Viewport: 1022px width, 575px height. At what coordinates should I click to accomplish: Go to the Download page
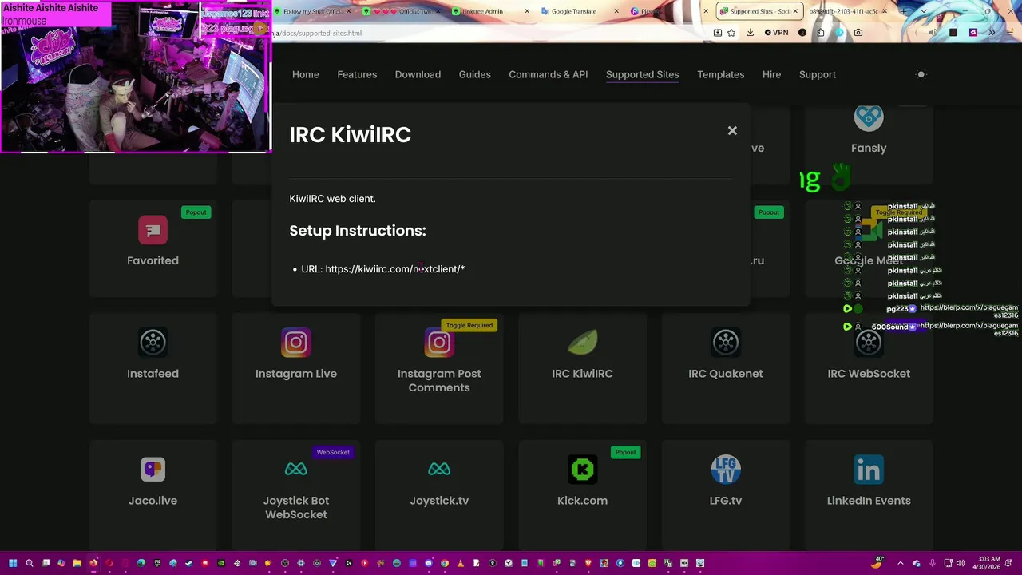(x=418, y=74)
